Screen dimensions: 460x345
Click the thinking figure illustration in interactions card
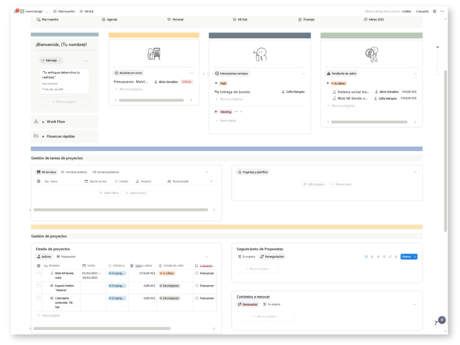coord(259,54)
